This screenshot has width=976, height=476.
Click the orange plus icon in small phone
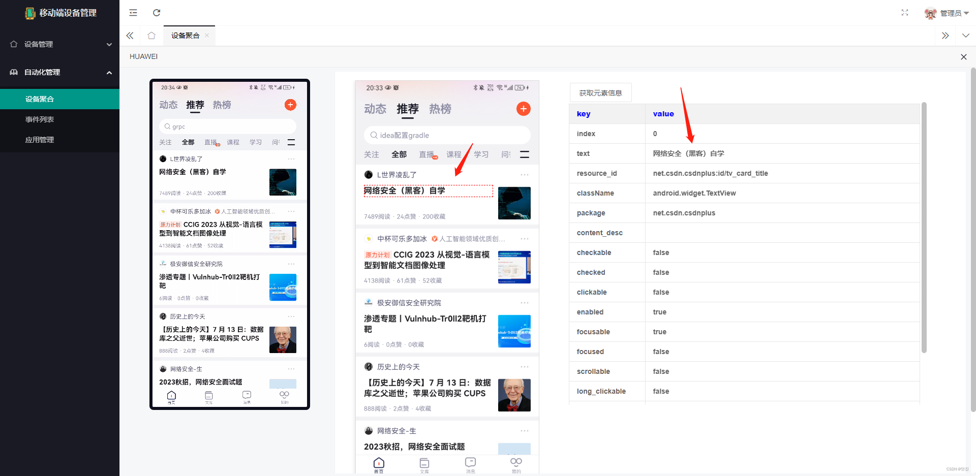290,105
